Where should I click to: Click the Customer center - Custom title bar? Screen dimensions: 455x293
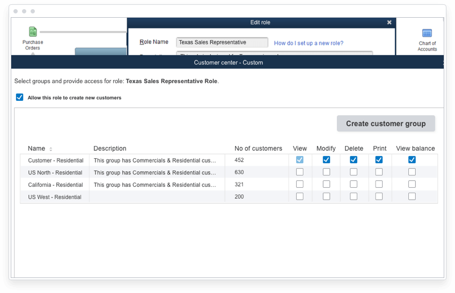[x=227, y=62]
